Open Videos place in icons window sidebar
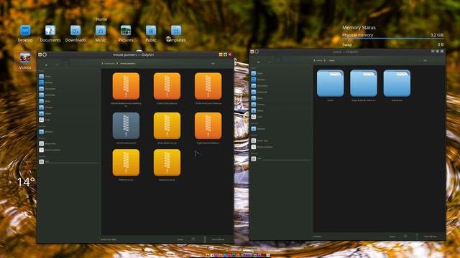This screenshot has height=258, width=460. pyautogui.click(x=257, y=110)
